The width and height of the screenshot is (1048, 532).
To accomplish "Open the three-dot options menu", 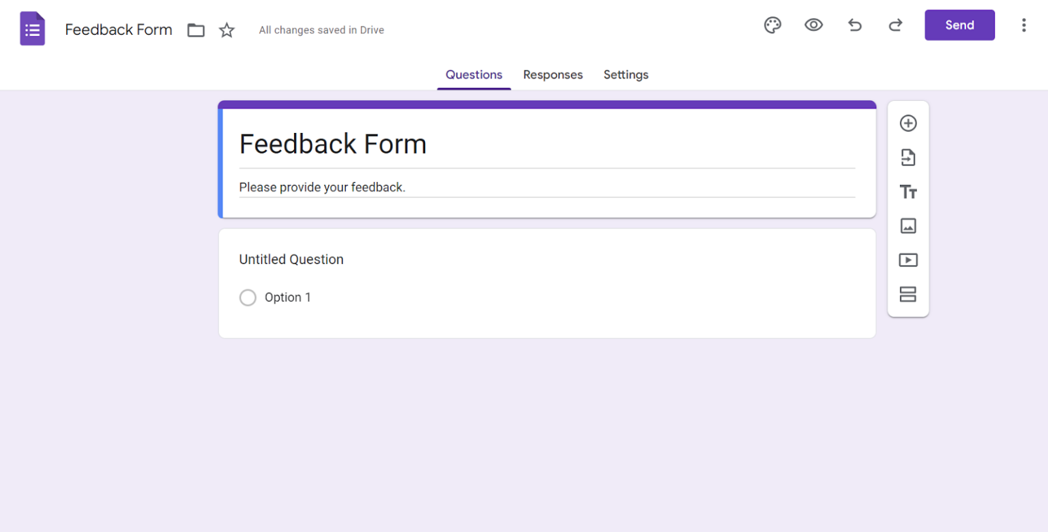I will (x=1023, y=25).
